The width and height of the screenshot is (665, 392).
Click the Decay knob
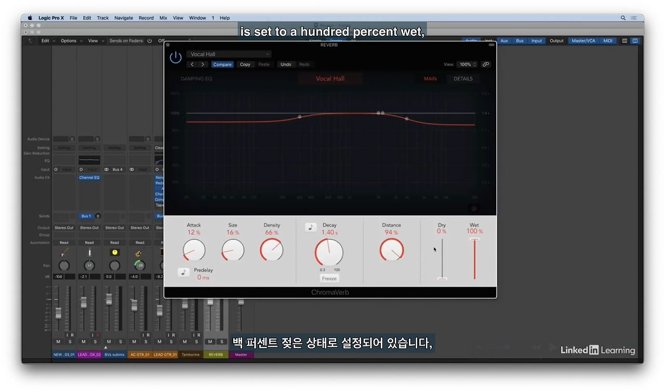coord(329,253)
